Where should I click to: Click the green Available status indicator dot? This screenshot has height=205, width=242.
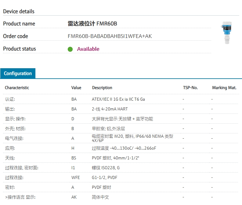click(70, 49)
